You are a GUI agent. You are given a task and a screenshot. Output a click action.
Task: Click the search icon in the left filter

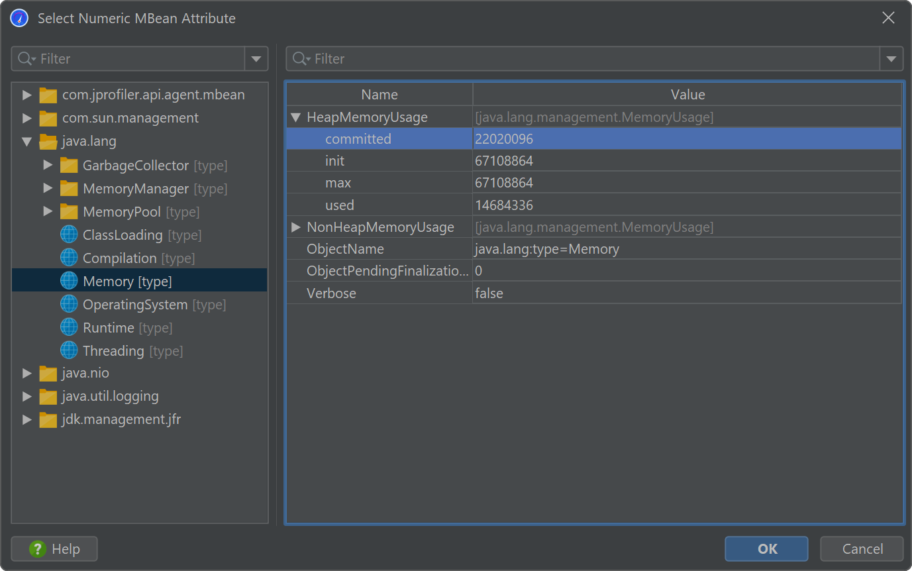click(x=26, y=59)
